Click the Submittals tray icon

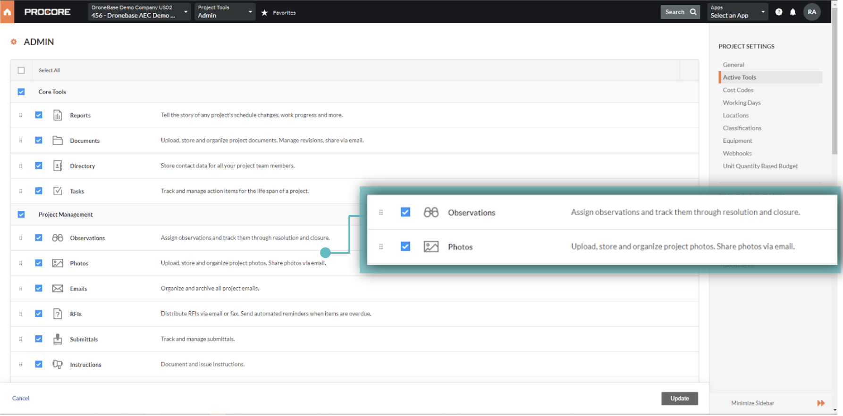[58, 339]
